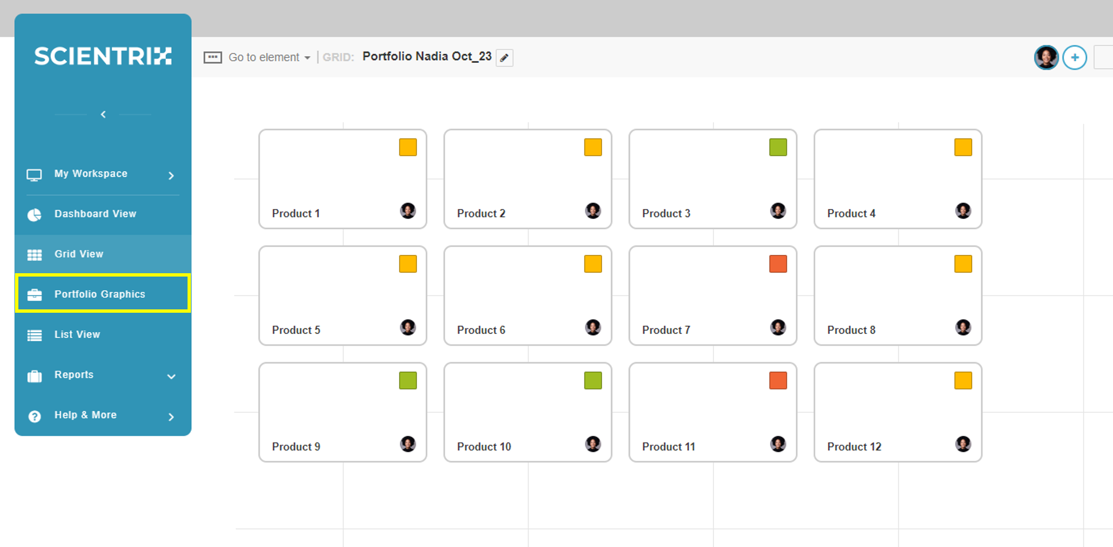
Task: Collapse the sidebar with the left chevron
Action: (103, 114)
